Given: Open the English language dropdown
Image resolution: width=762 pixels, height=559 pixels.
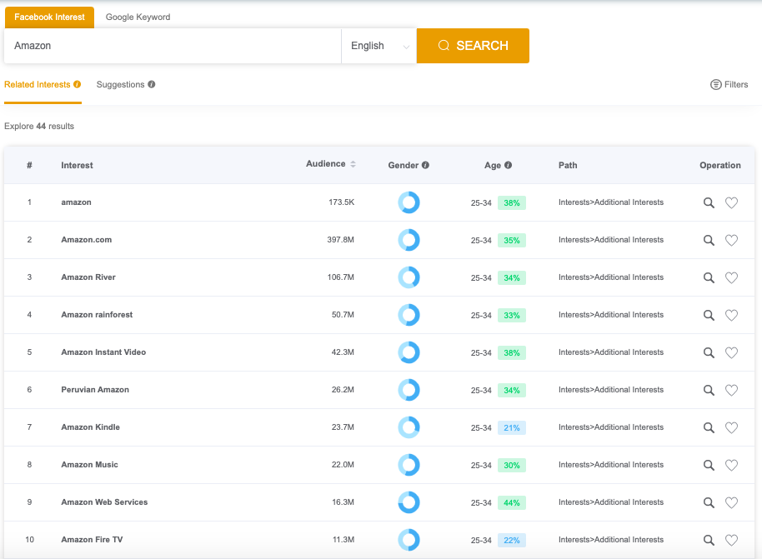Looking at the screenshot, I should tap(379, 46).
